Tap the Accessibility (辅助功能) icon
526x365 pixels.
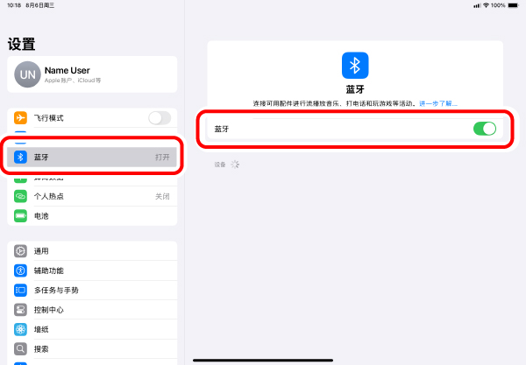coord(21,270)
